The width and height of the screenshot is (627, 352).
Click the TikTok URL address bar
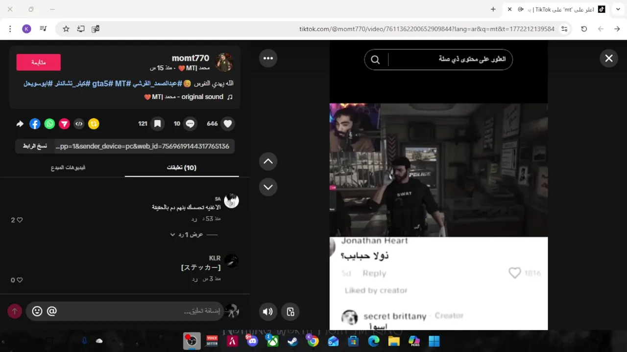tap(426, 29)
